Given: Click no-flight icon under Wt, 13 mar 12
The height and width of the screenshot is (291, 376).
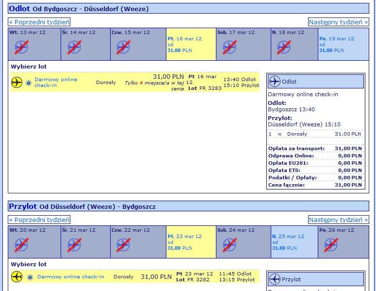Looking at the screenshot, I should pos(21,47).
